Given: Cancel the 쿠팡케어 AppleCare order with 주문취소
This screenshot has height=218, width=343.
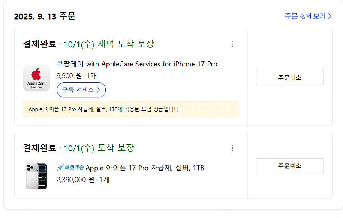Looking at the screenshot, I should 290,77.
